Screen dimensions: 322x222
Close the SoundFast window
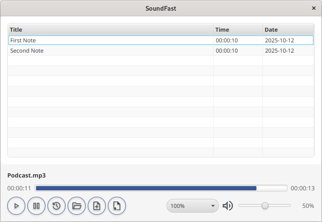tap(314, 8)
